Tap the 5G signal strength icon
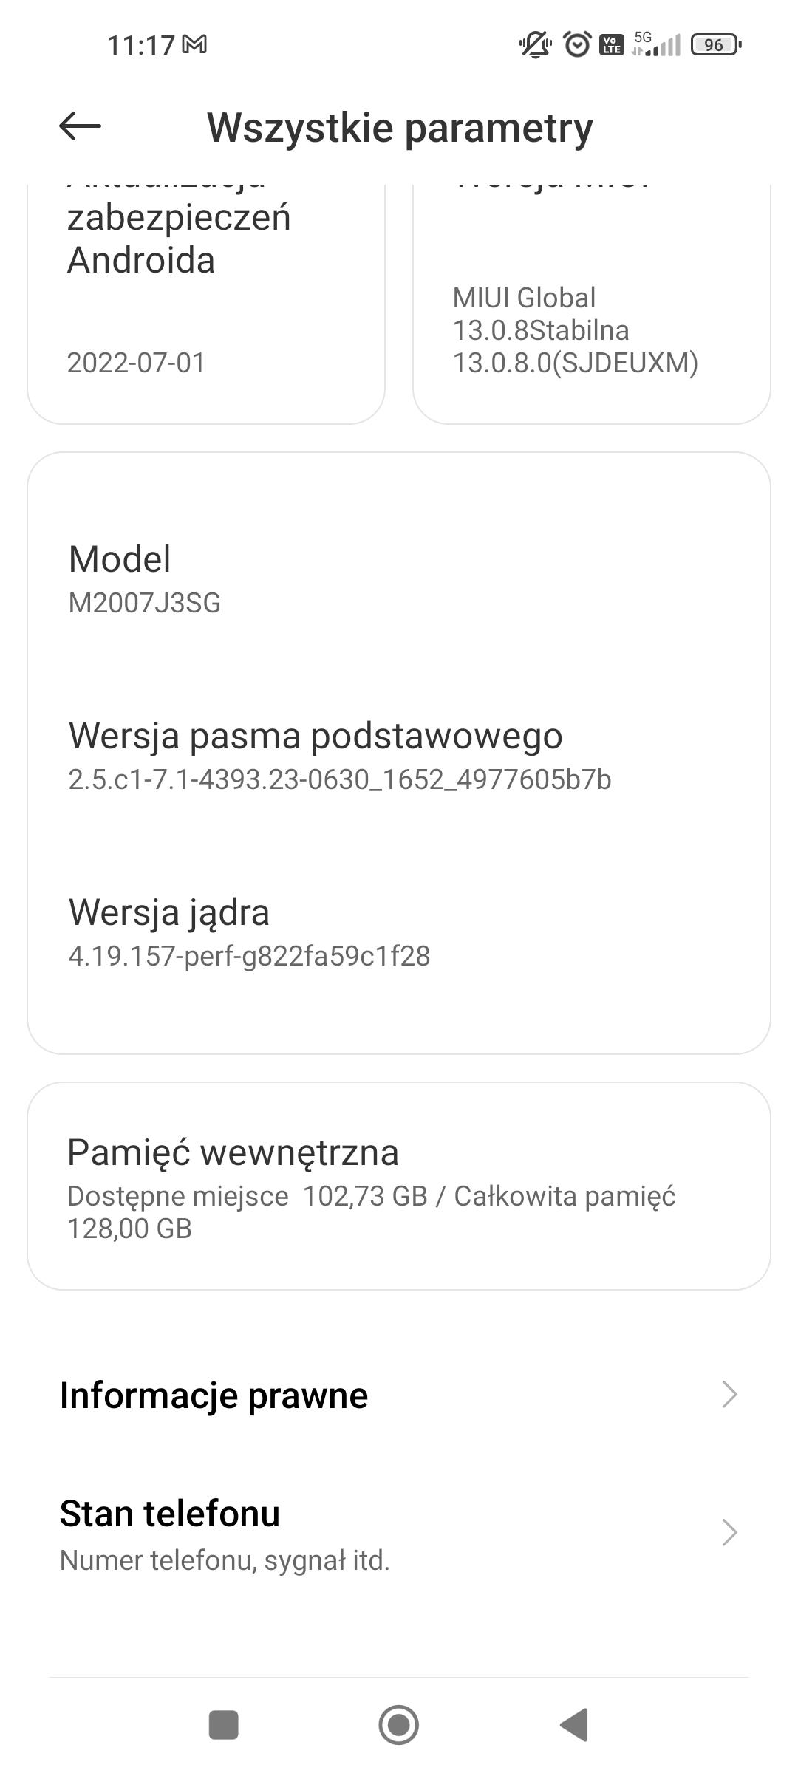 click(656, 45)
